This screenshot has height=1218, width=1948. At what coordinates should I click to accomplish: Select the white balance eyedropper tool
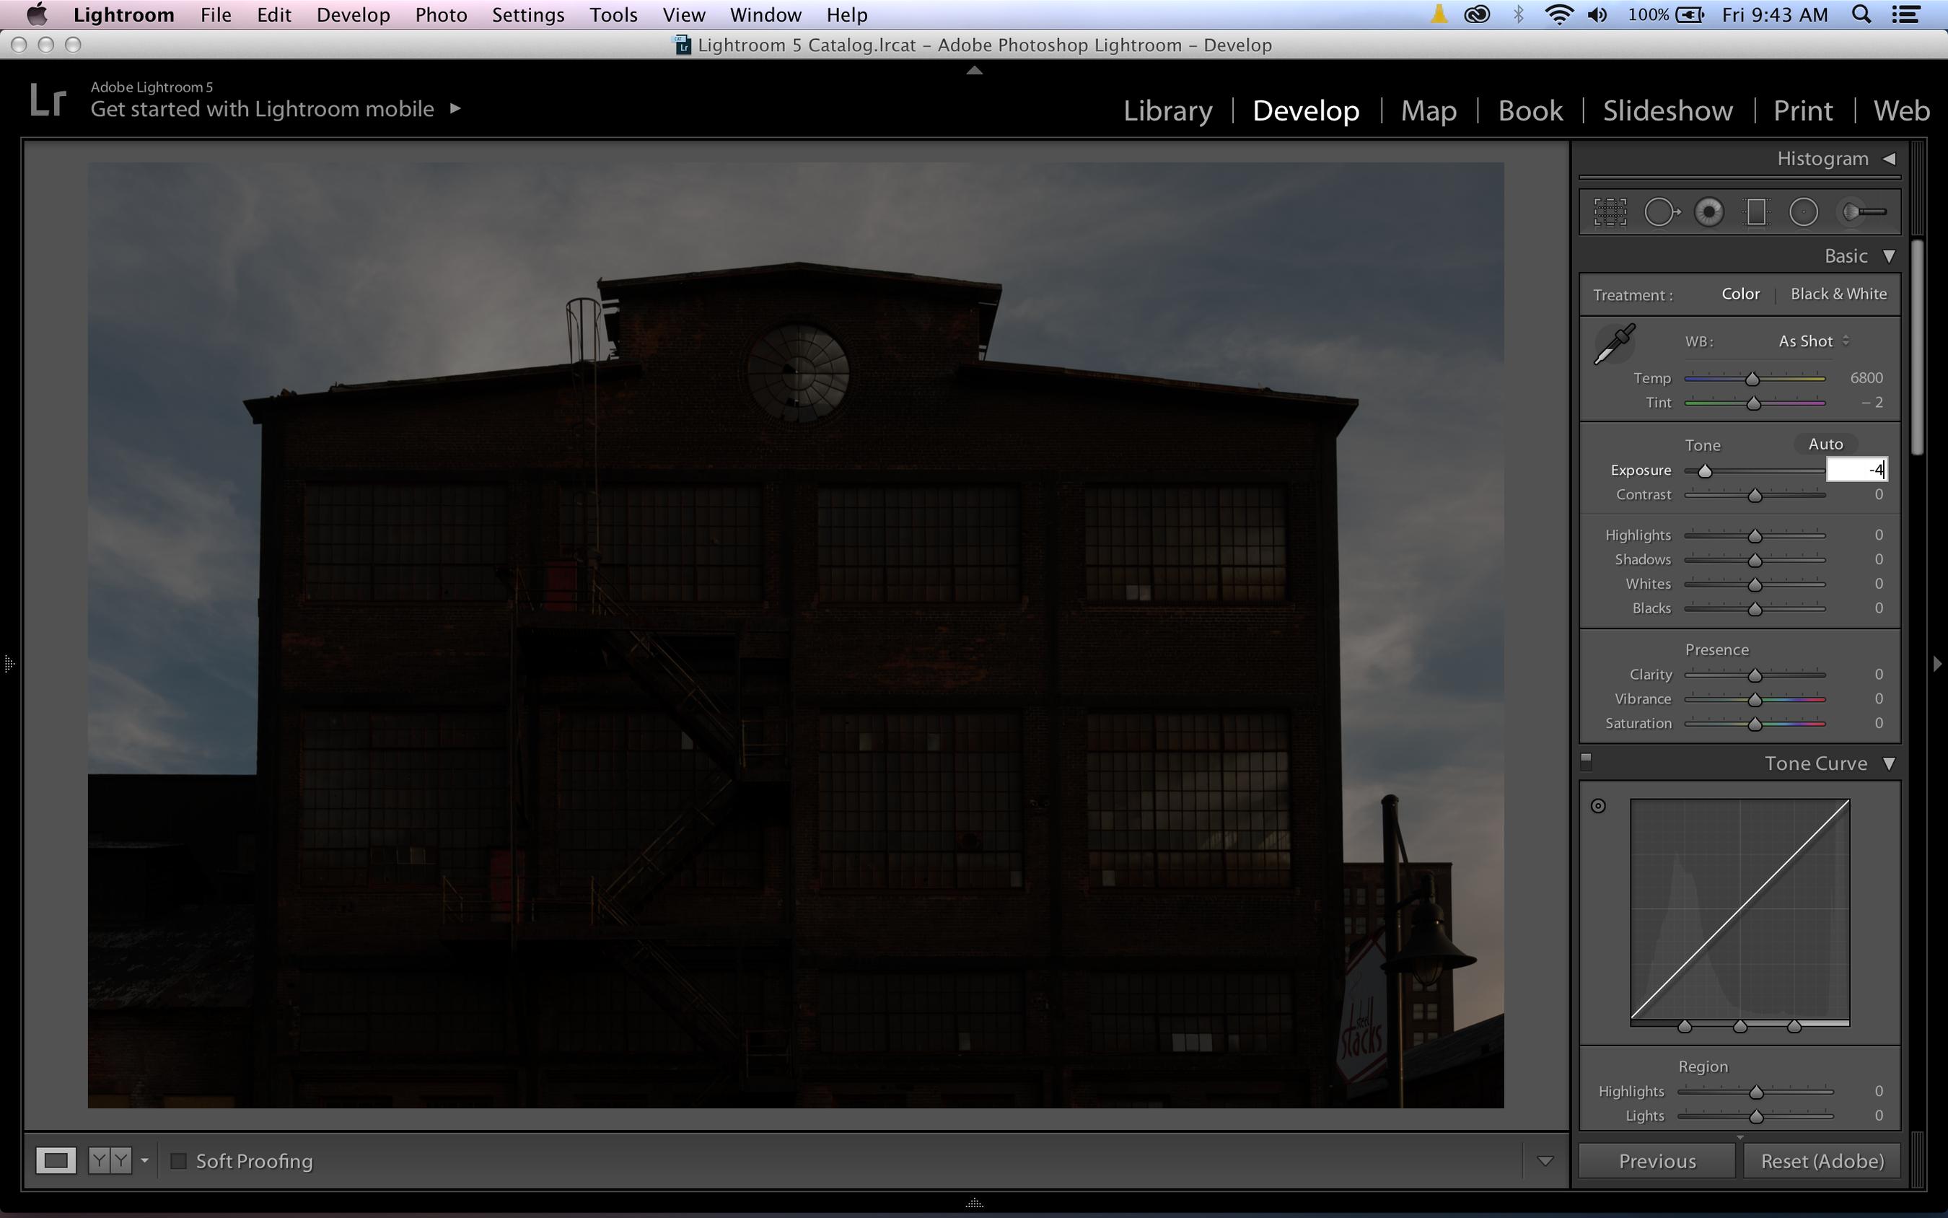[x=1614, y=343]
